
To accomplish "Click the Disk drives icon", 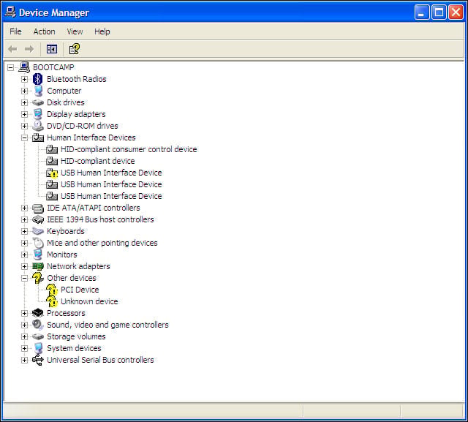I will point(38,102).
